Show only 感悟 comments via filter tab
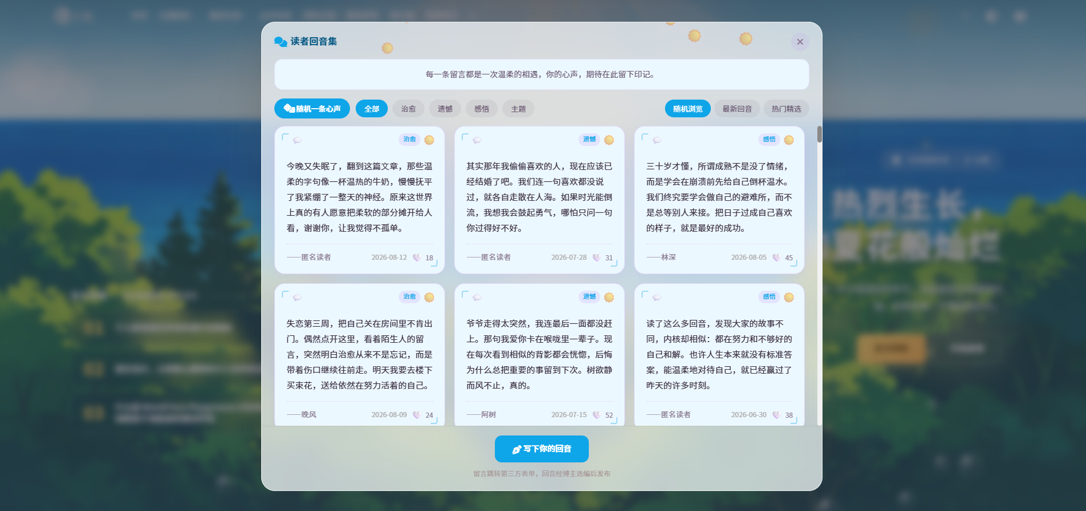Screen dimensions: 1086x511 tap(482, 109)
